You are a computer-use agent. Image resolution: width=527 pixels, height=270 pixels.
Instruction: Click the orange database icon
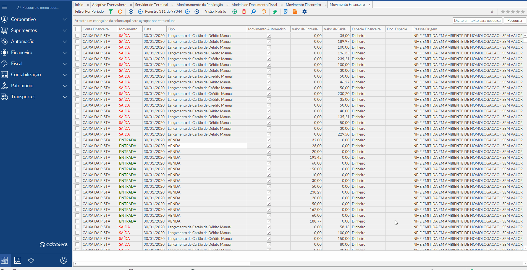[264, 12]
